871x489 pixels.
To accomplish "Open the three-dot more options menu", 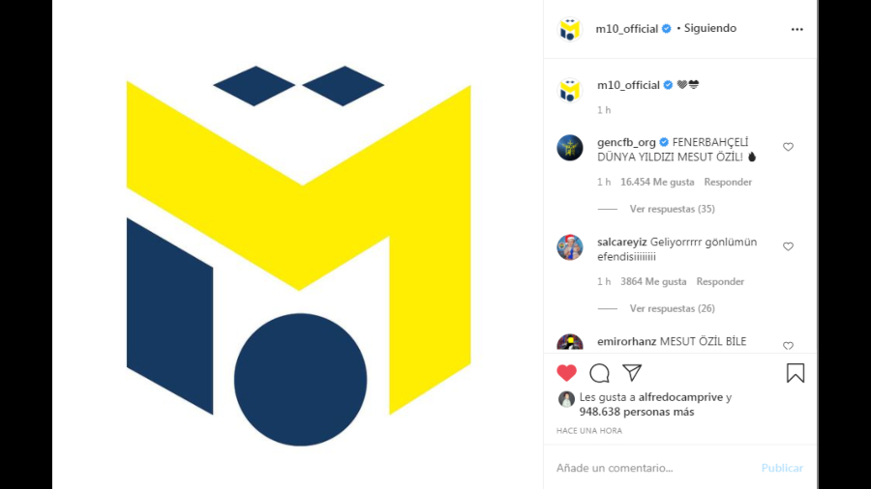I will [797, 29].
